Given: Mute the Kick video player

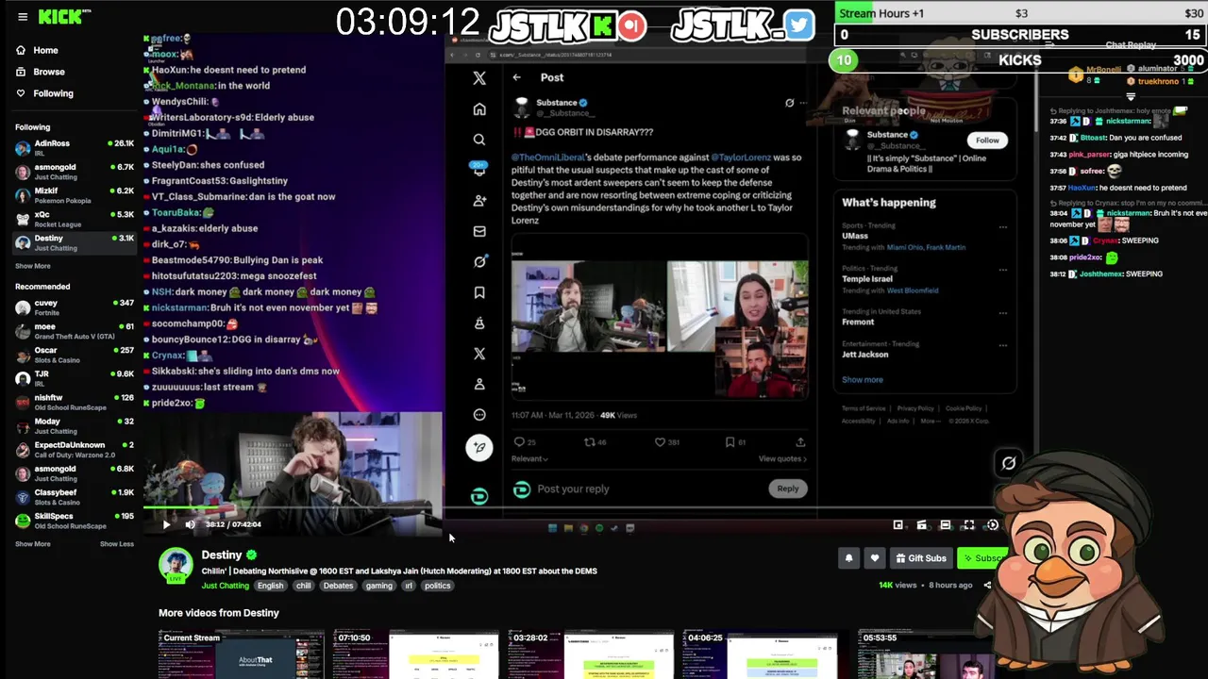Looking at the screenshot, I should coord(190,524).
